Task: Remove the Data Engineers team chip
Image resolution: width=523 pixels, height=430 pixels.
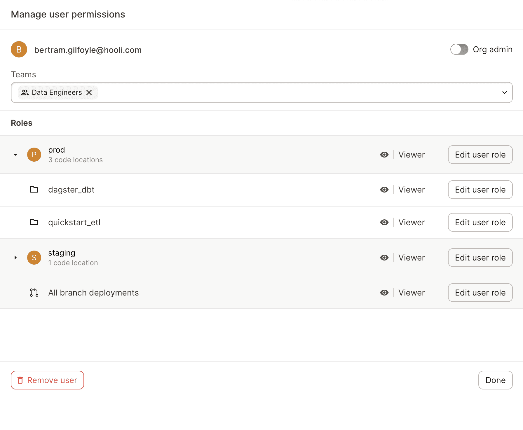Action: click(90, 92)
